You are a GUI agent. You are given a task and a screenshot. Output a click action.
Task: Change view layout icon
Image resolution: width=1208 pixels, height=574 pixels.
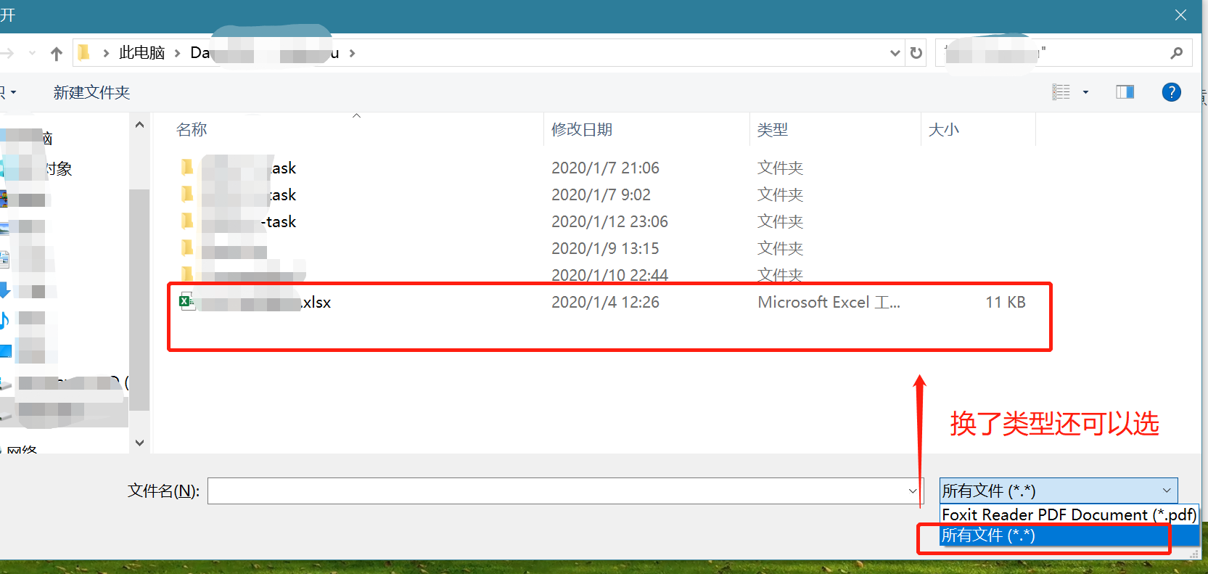tap(1061, 92)
